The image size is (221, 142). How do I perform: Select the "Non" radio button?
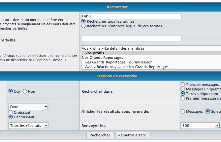coord(25,91)
